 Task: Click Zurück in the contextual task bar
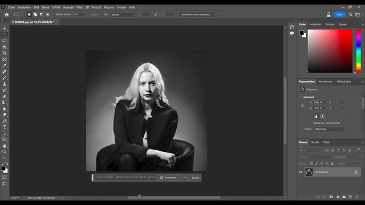point(195,178)
